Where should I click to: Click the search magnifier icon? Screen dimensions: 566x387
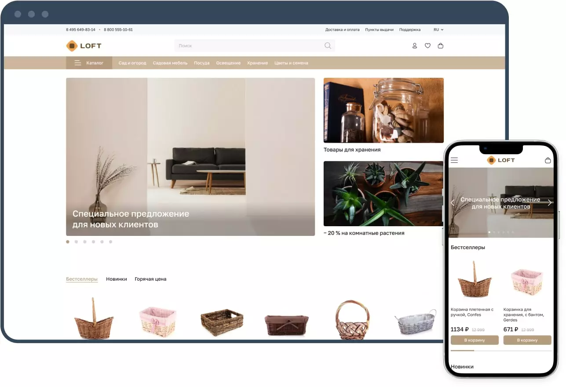(x=328, y=46)
